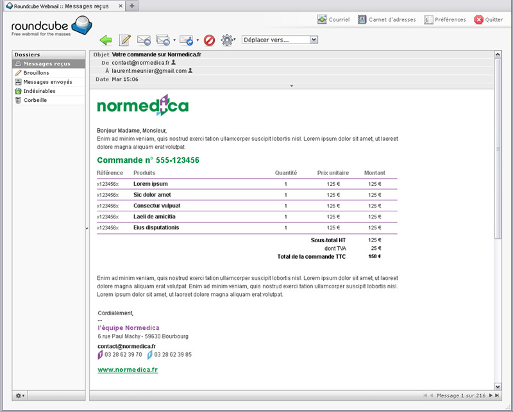Go to last message
Image resolution: width=513 pixels, height=412 pixels.
(497, 395)
